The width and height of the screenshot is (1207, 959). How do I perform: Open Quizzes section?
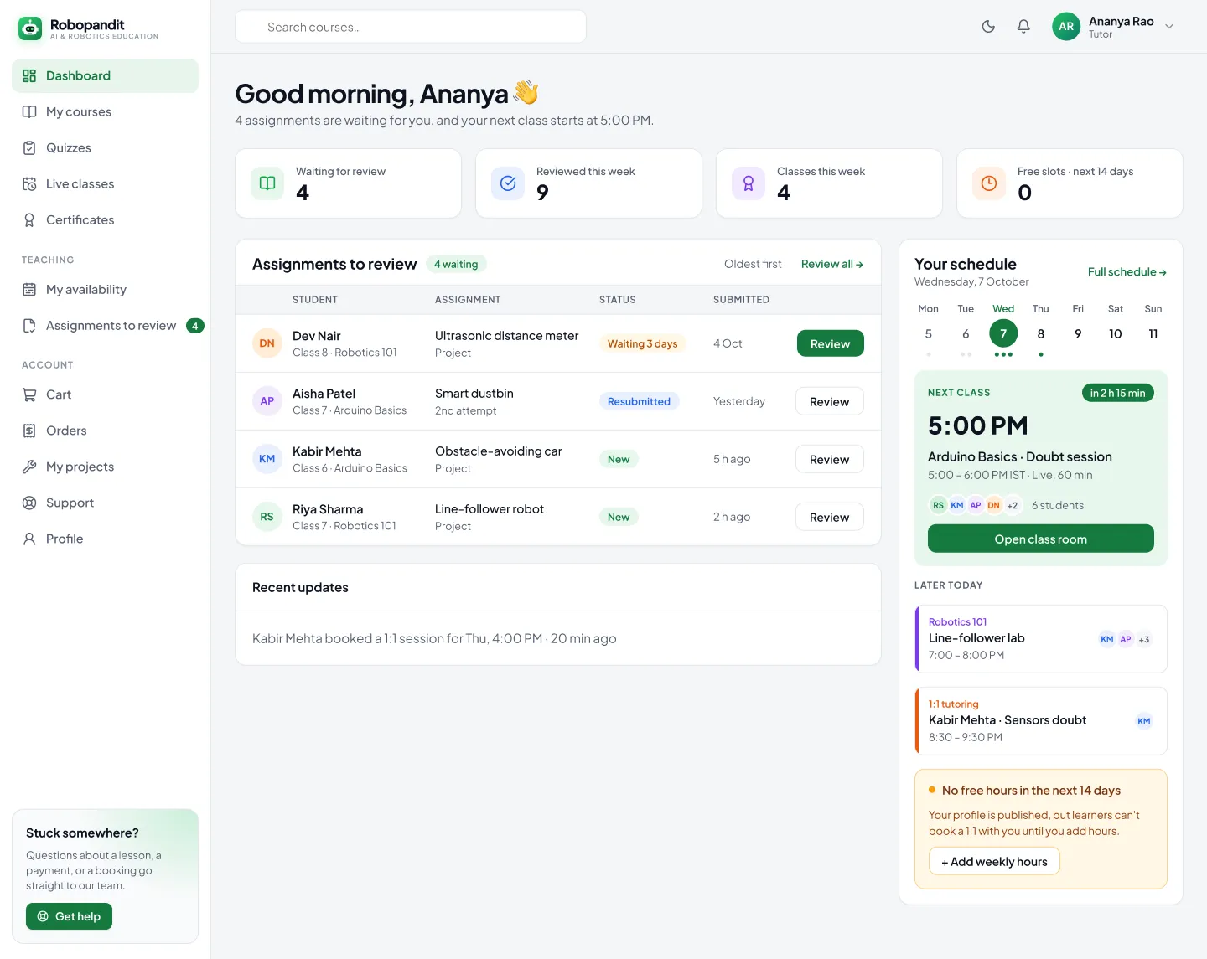click(106, 147)
